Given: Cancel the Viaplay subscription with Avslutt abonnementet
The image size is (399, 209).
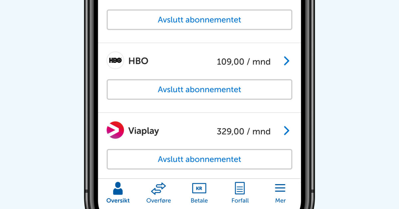Looking at the screenshot, I should (199, 159).
